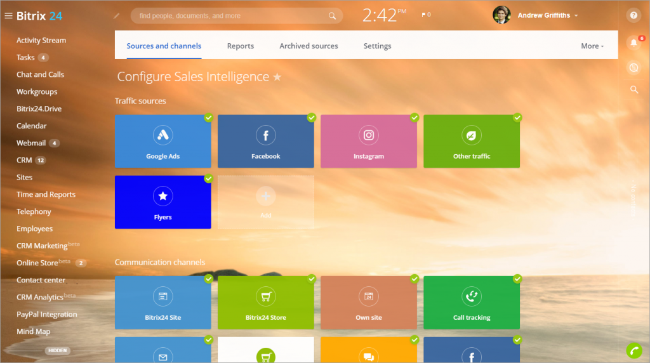The width and height of the screenshot is (650, 363).
Task: Toggle the checkmark on Bitrix24 Site tile
Action: point(208,279)
